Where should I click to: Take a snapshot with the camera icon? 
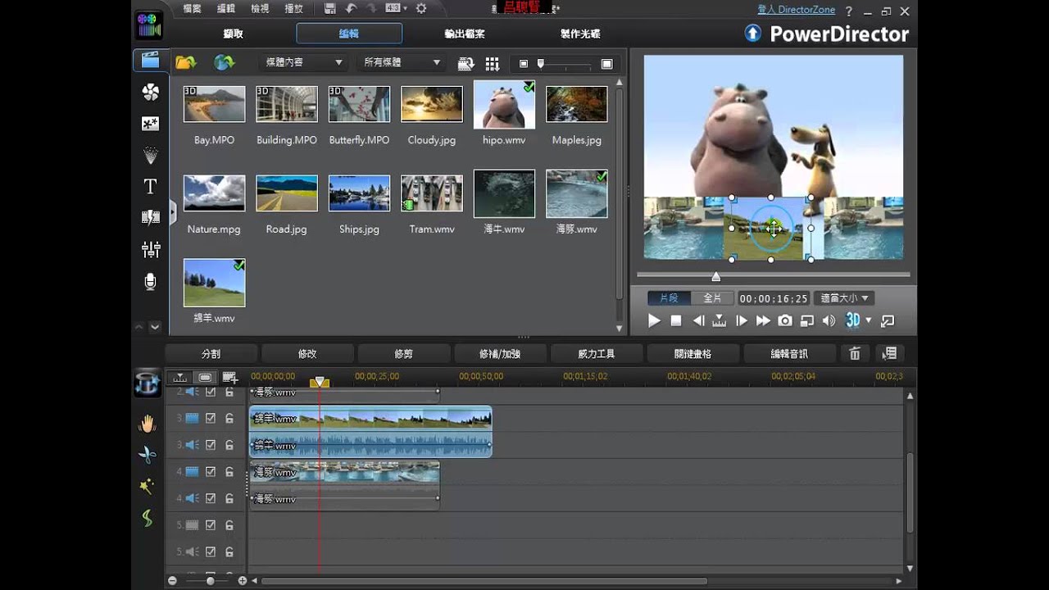tap(785, 320)
